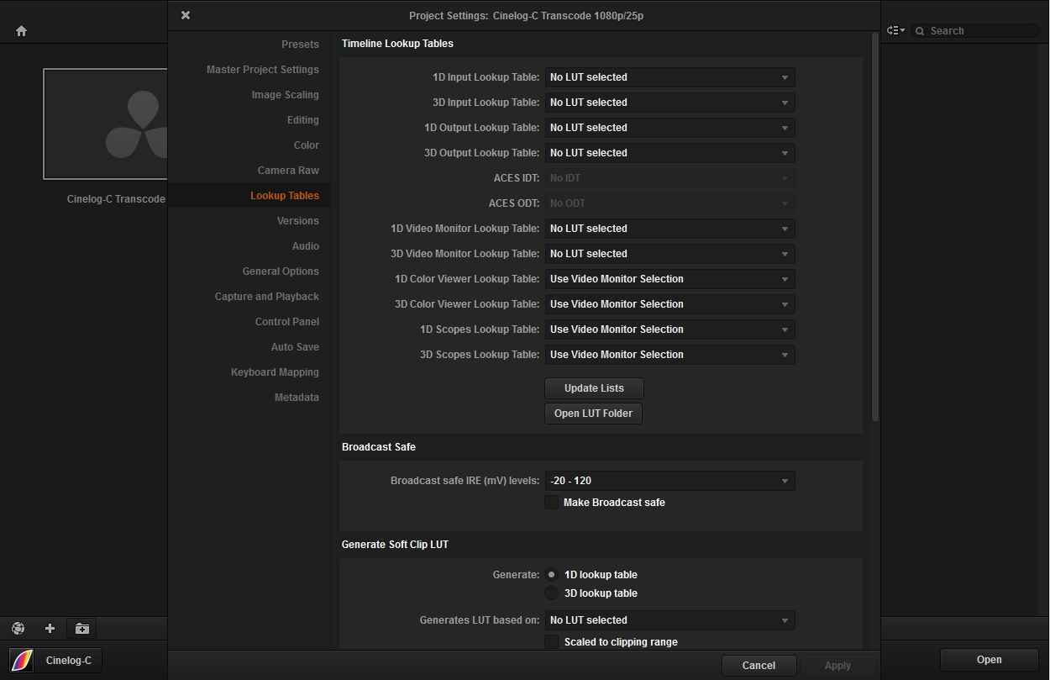Open the Metadata settings page
This screenshot has width=1050, height=680.
point(297,398)
